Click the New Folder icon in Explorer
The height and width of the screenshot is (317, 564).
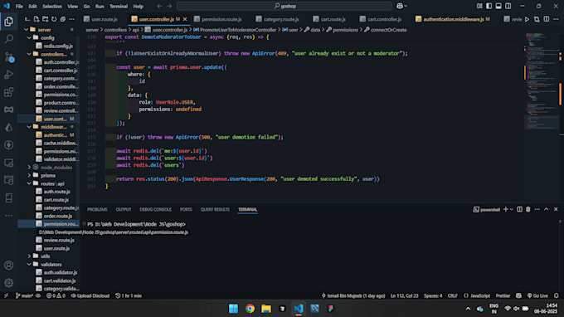[x=46, y=19]
